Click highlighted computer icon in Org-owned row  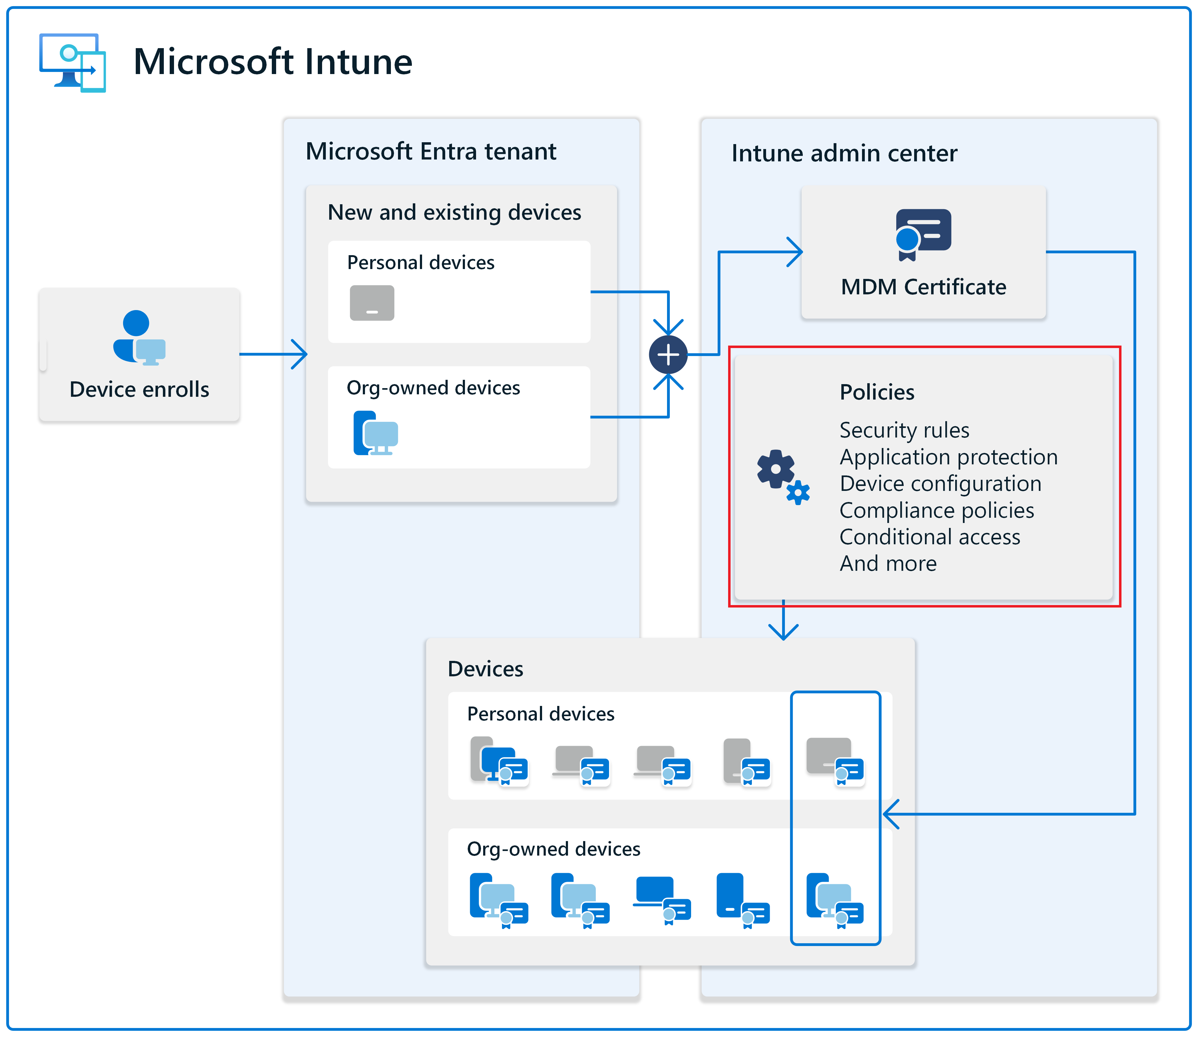[835, 900]
